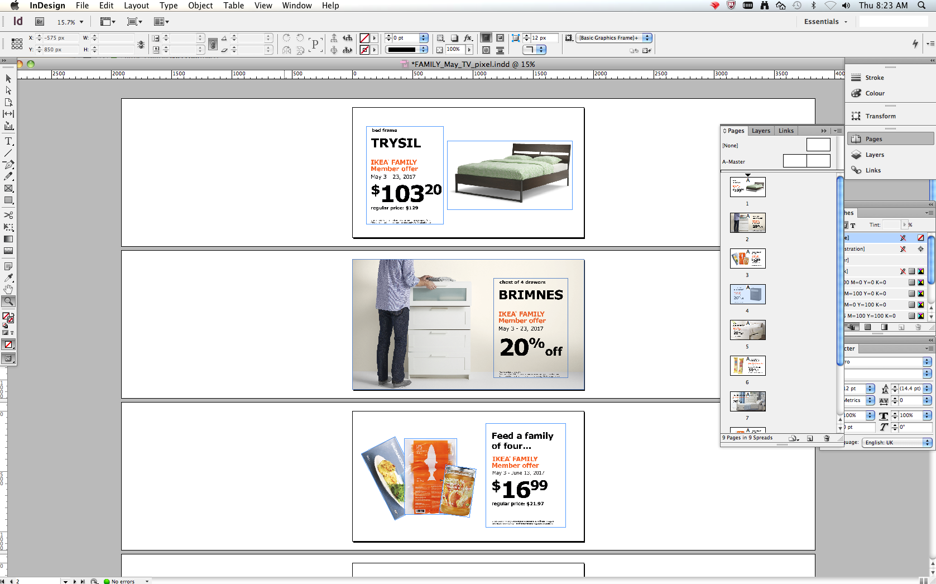Switch to the Links tab in floating panel
Screen dimensions: 936x584
pyautogui.click(x=786, y=131)
